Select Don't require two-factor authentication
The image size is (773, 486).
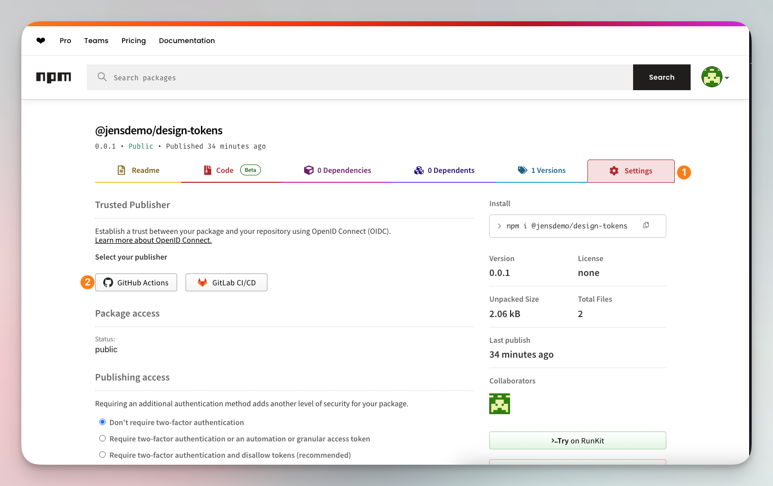103,422
